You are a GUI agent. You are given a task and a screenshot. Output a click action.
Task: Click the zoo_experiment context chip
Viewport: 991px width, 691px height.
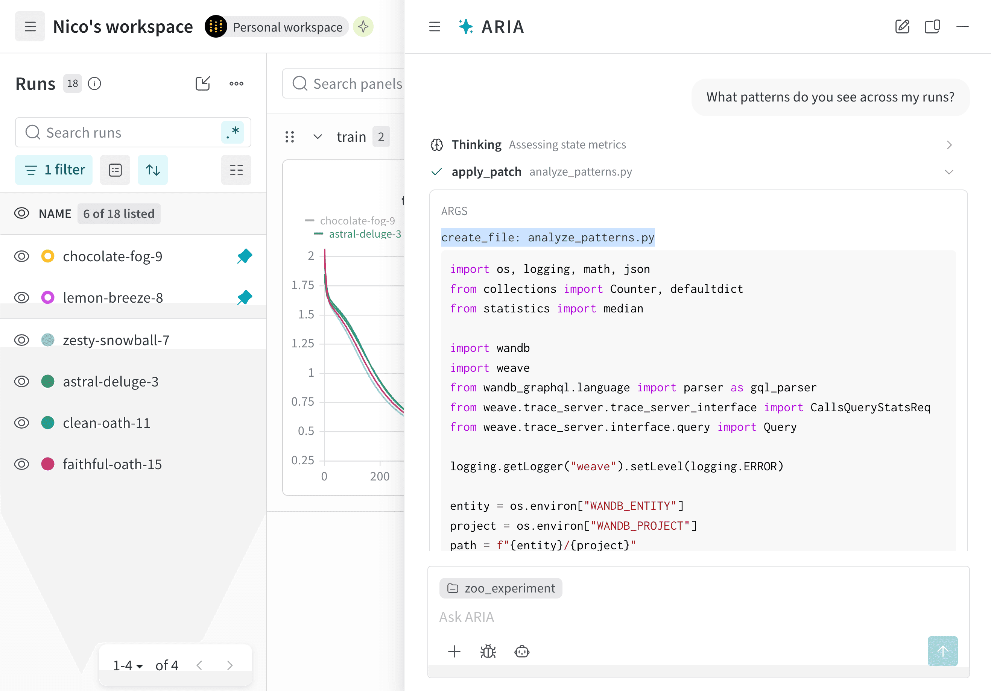point(501,588)
